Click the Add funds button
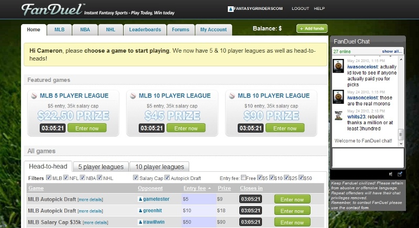 point(312,29)
